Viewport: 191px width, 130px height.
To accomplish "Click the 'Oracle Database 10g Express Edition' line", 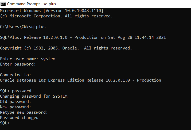I will tap(80, 80).
